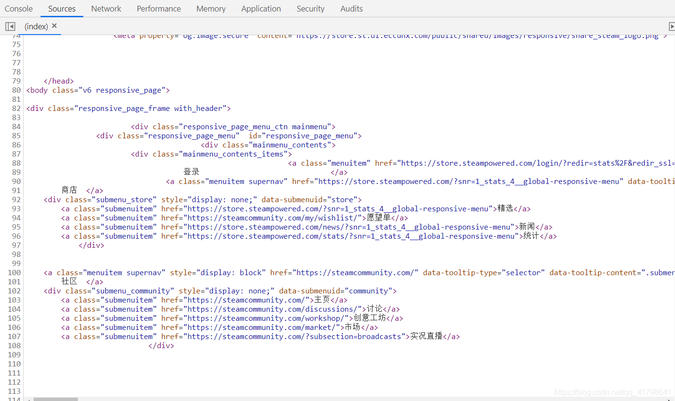This screenshot has height=401, width=675.
Task: Switch to the Console tab
Action: pos(19,9)
